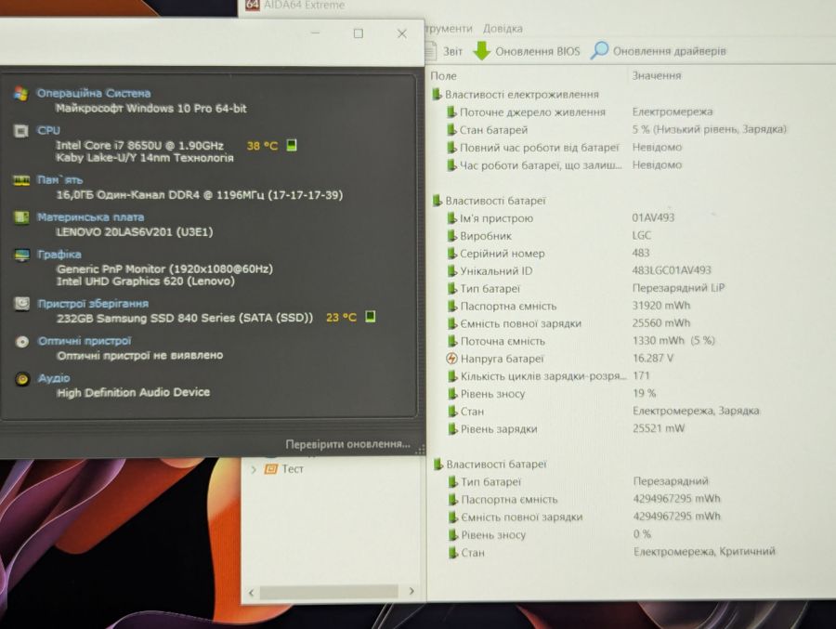
Task: Click the resize grip of the dark window
Action: point(420,450)
